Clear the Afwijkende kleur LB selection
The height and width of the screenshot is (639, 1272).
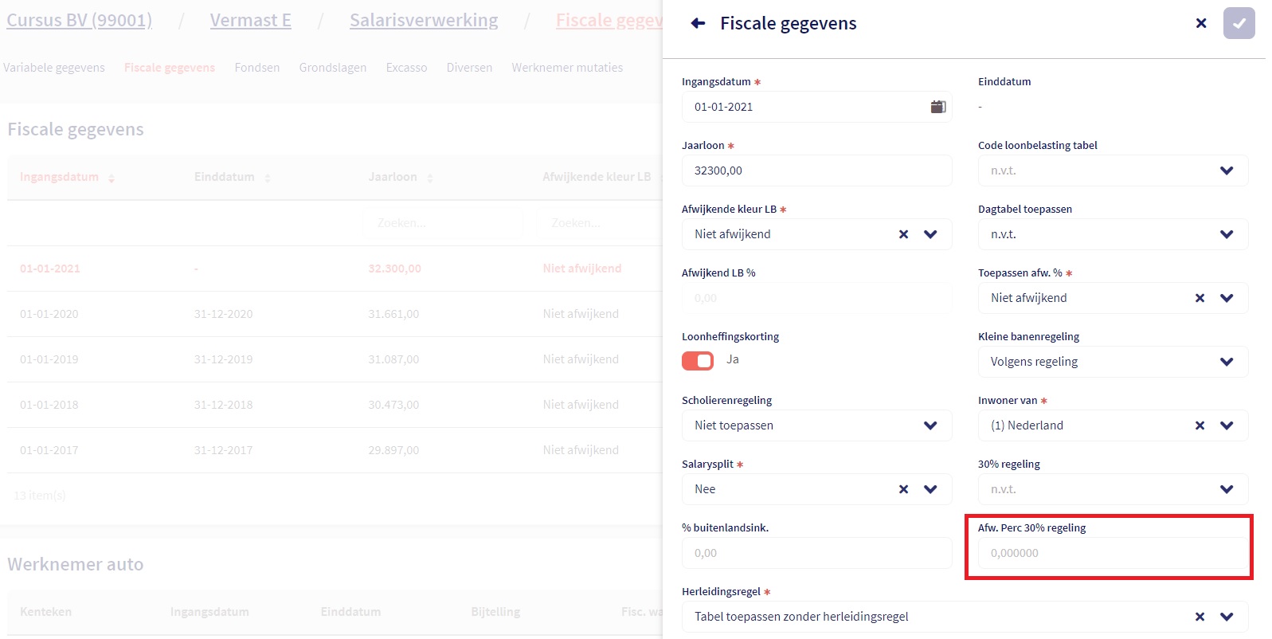click(903, 234)
